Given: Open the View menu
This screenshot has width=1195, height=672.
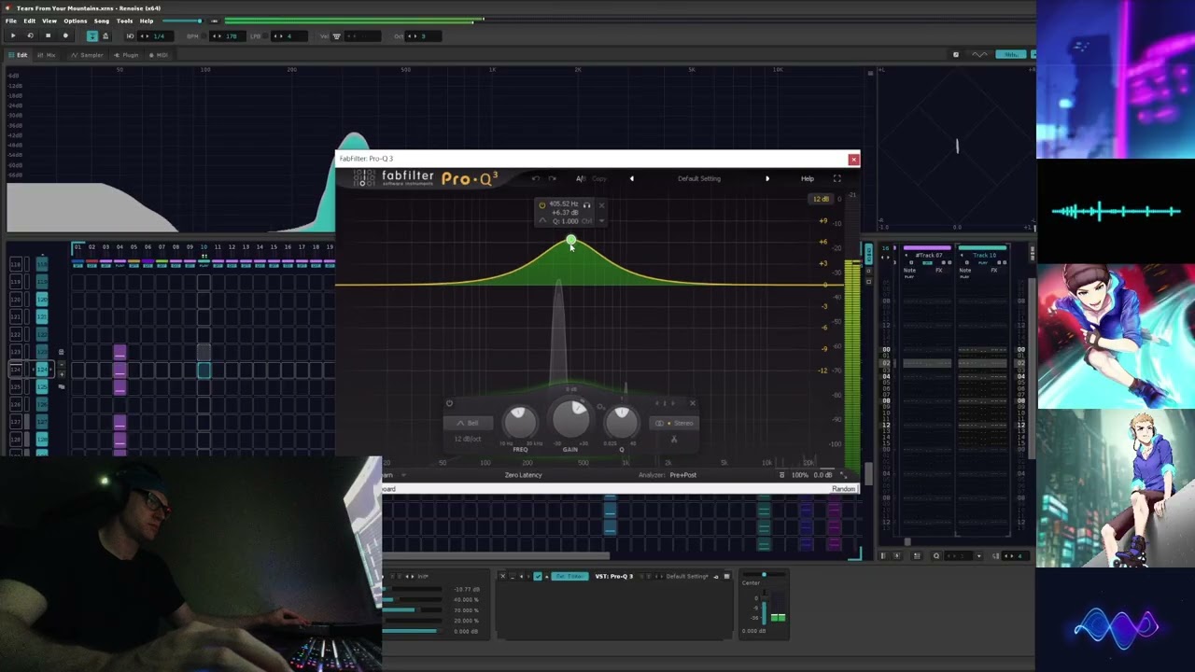Looking at the screenshot, I should pyautogui.click(x=49, y=21).
